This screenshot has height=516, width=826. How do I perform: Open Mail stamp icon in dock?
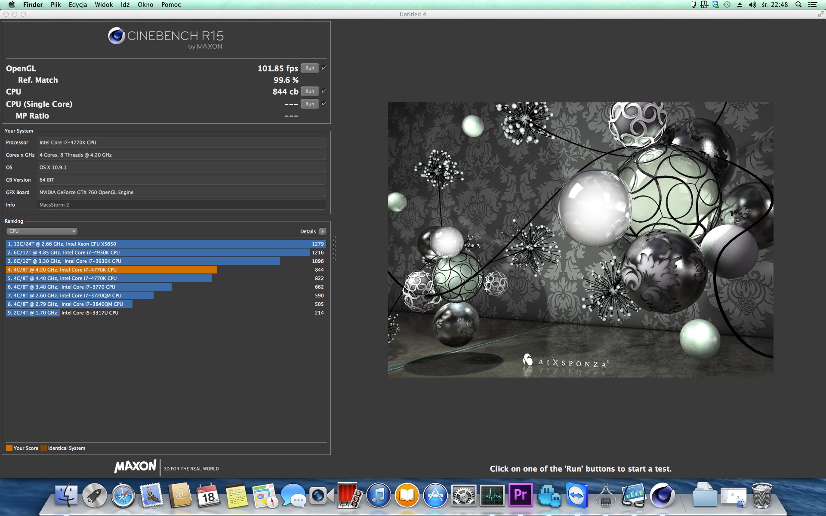coord(151,495)
